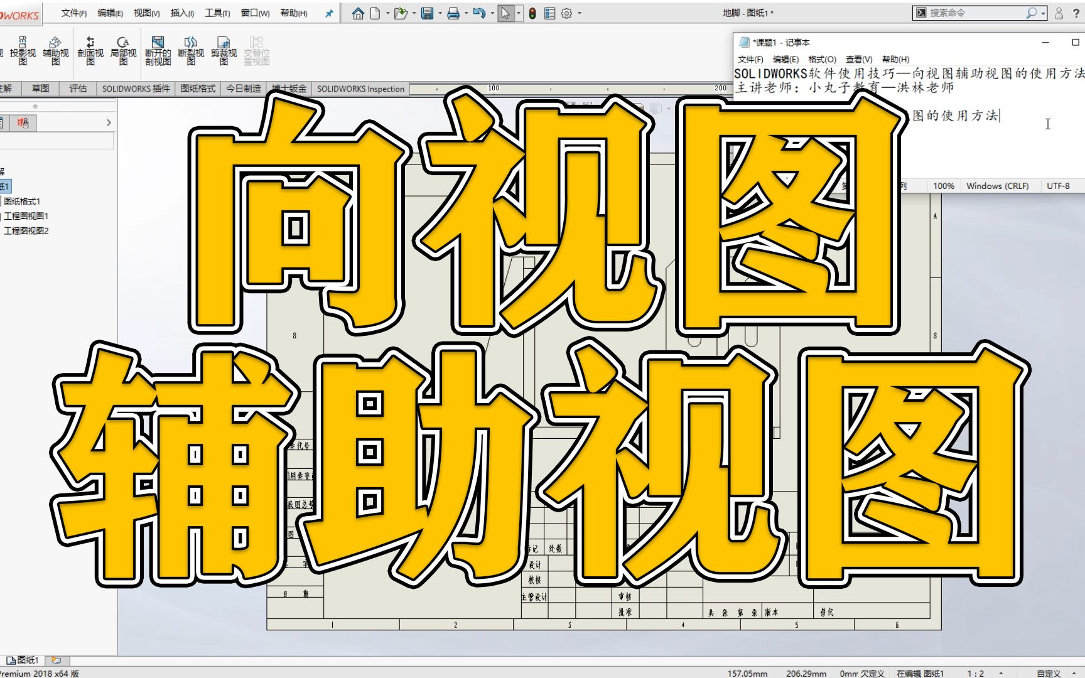Pin the menu bar with pushpin icon
Screen dimensions: 1085x678
pos(329,13)
